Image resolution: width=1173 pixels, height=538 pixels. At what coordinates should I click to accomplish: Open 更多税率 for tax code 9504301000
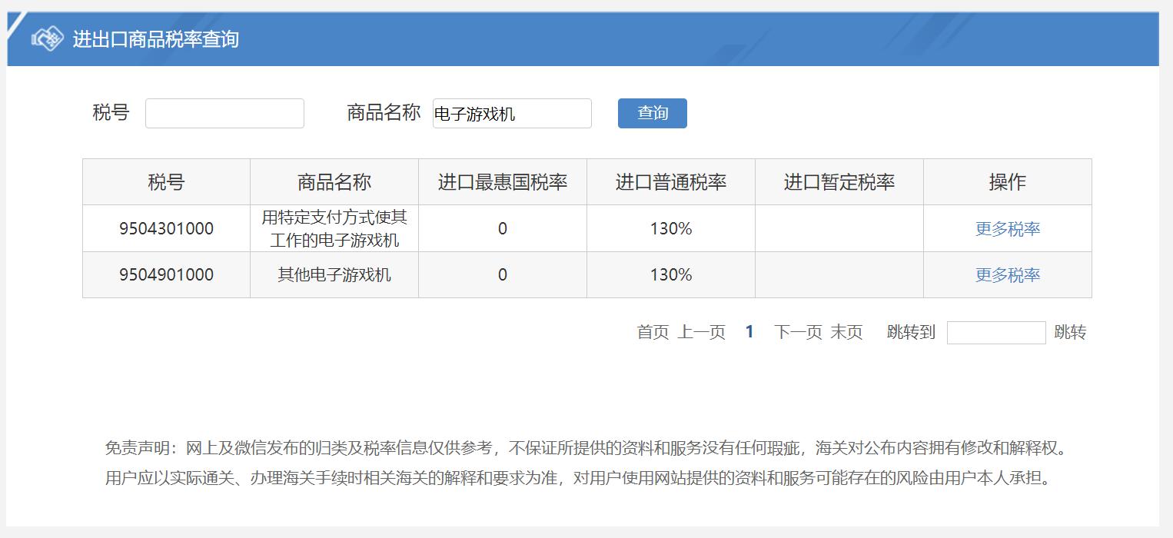click(1006, 227)
